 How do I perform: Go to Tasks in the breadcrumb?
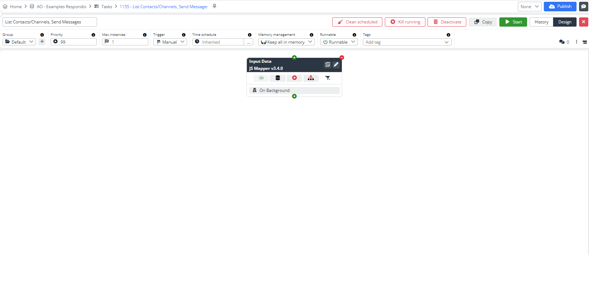106,6
